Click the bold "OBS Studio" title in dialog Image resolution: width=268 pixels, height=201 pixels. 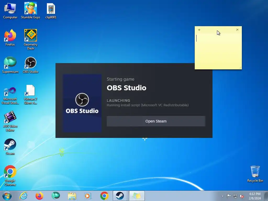click(126, 88)
